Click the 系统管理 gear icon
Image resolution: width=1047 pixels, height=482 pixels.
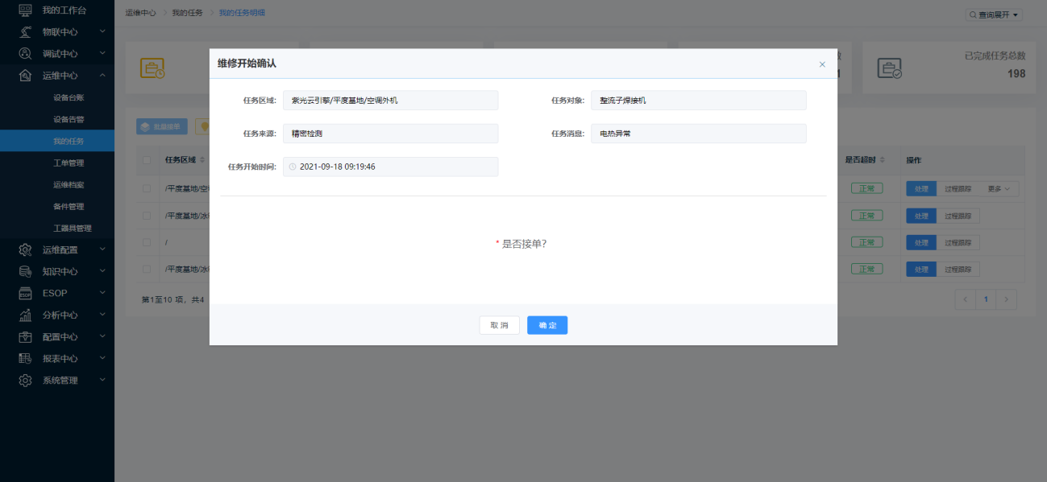(26, 380)
